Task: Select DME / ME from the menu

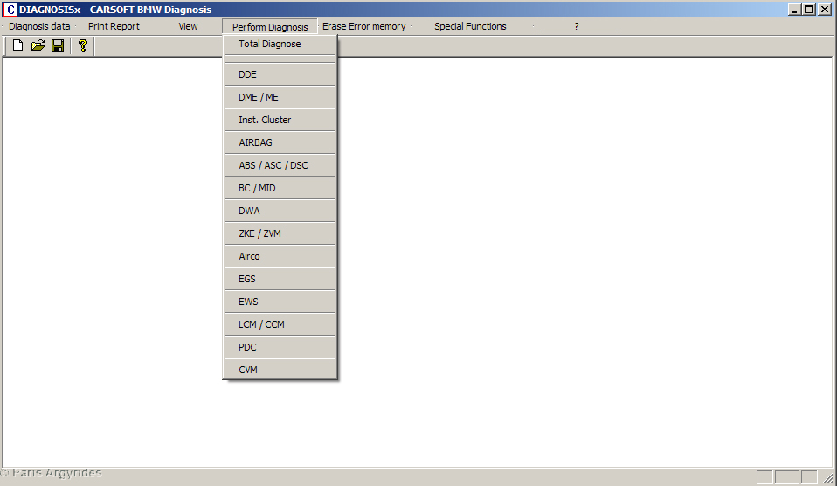Action: [280, 97]
